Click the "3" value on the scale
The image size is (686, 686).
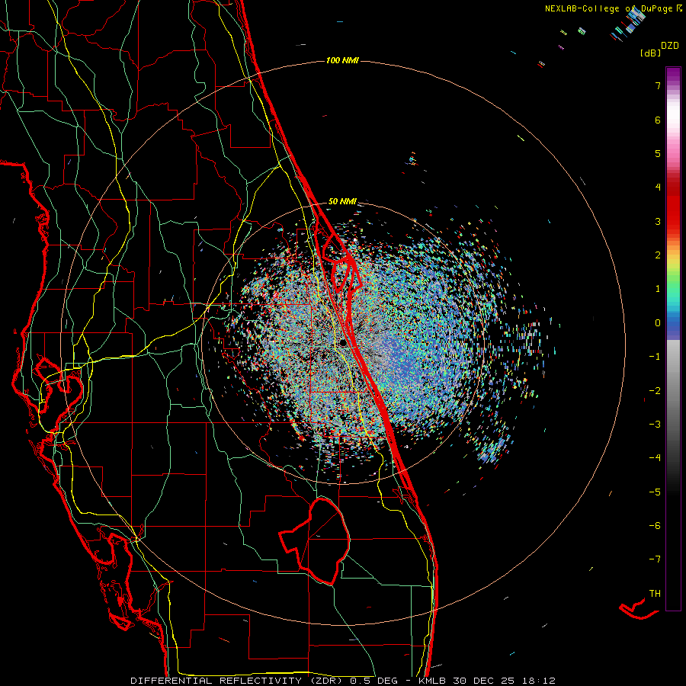click(x=658, y=221)
